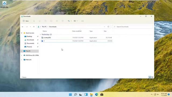Screen dimensions: 172x97
Task: Collapse the Yesterday (2) group
Action: pyautogui.click(x=41, y=34)
